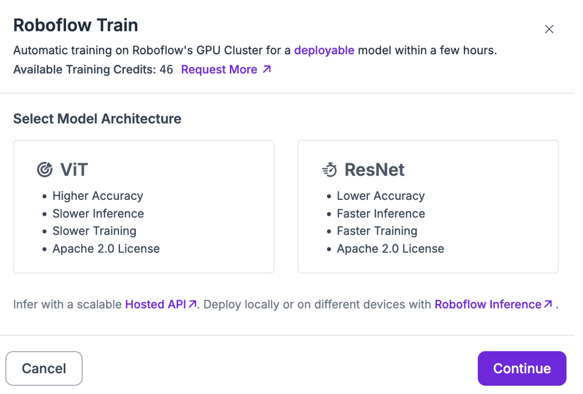This screenshot has height=394, width=583.
Task: Click the Lower Accuracy bullet
Action: click(381, 196)
